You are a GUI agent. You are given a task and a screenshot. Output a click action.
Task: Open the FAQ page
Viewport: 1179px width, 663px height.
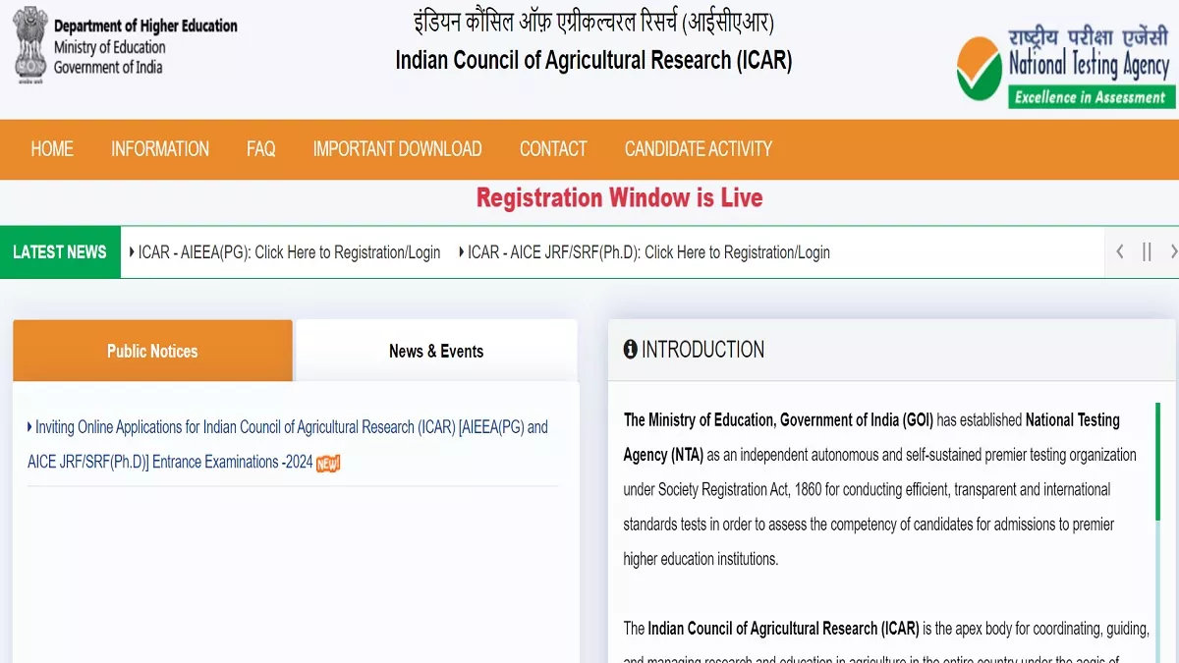coord(261,149)
